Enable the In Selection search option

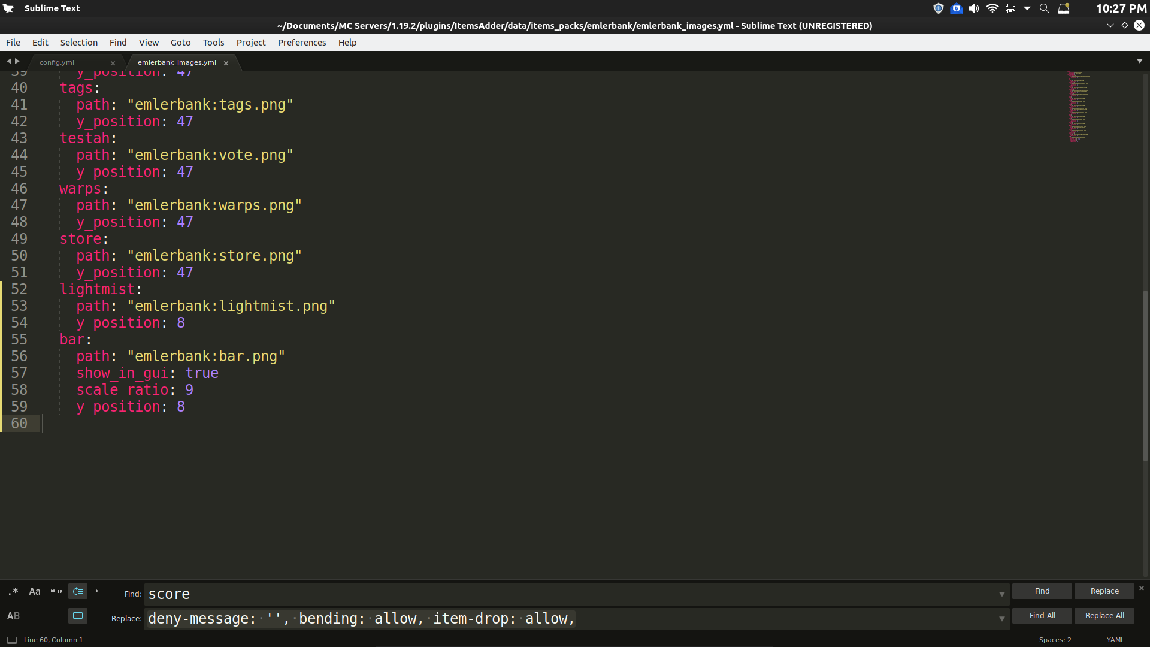99,591
